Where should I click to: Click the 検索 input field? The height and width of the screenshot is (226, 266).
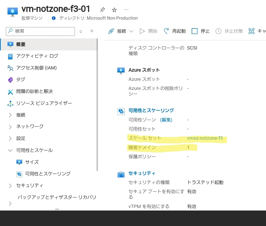(x=40, y=32)
